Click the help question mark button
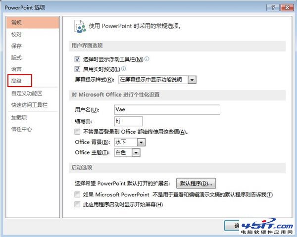Screen dimensions: 297x237 click(273, 7)
